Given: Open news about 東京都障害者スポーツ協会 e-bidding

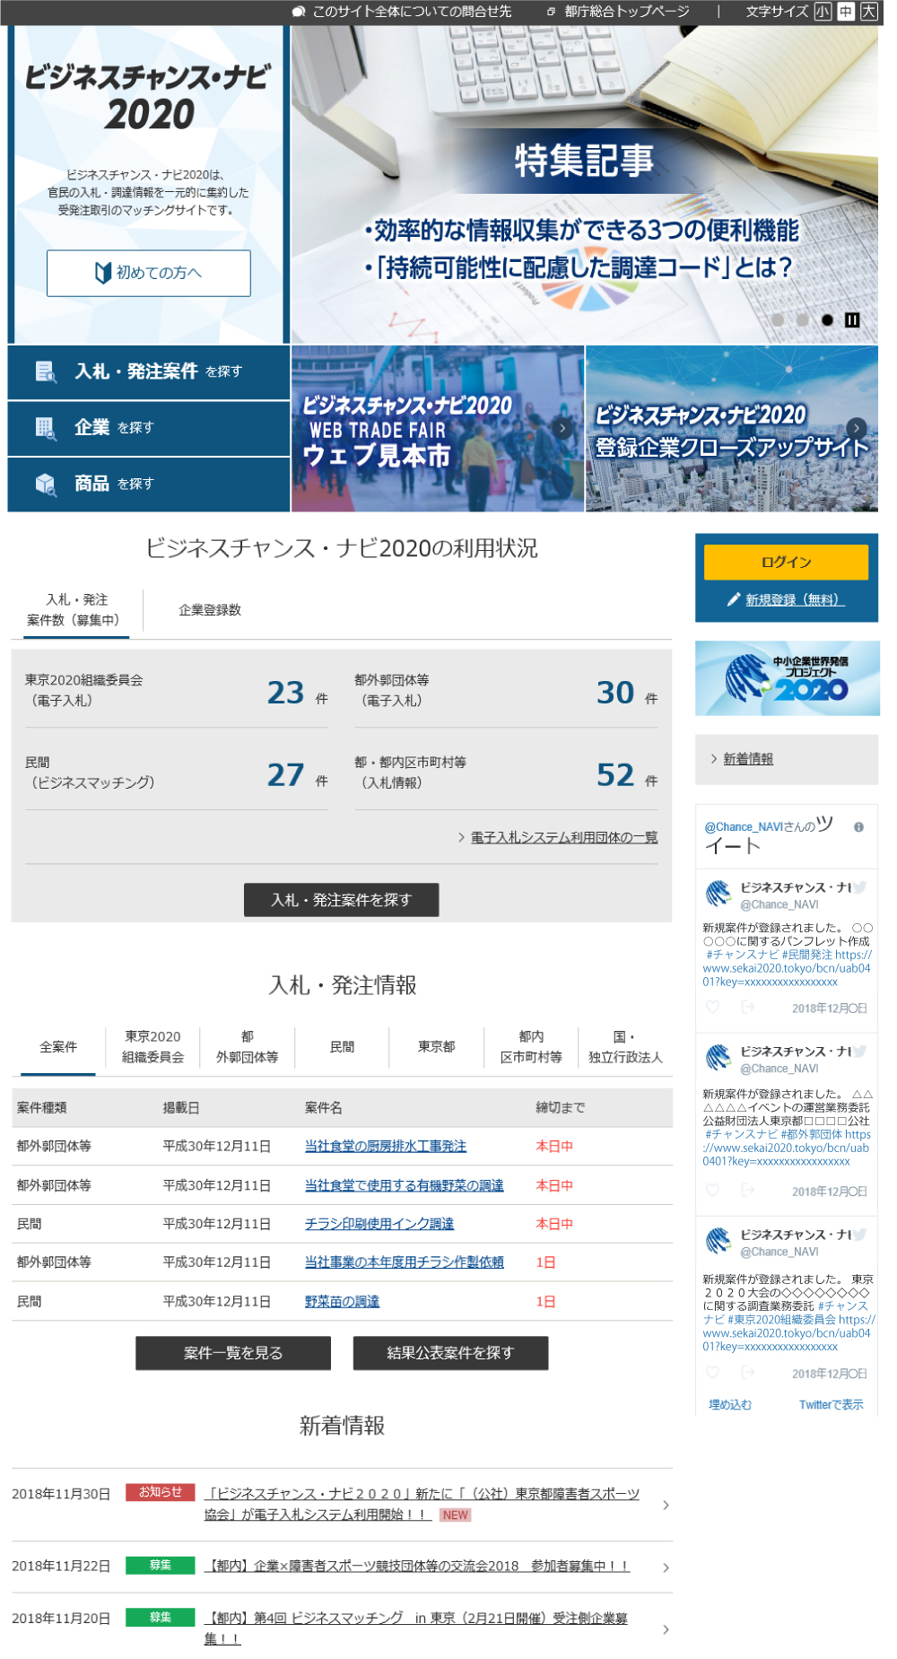Looking at the screenshot, I should [x=422, y=1504].
